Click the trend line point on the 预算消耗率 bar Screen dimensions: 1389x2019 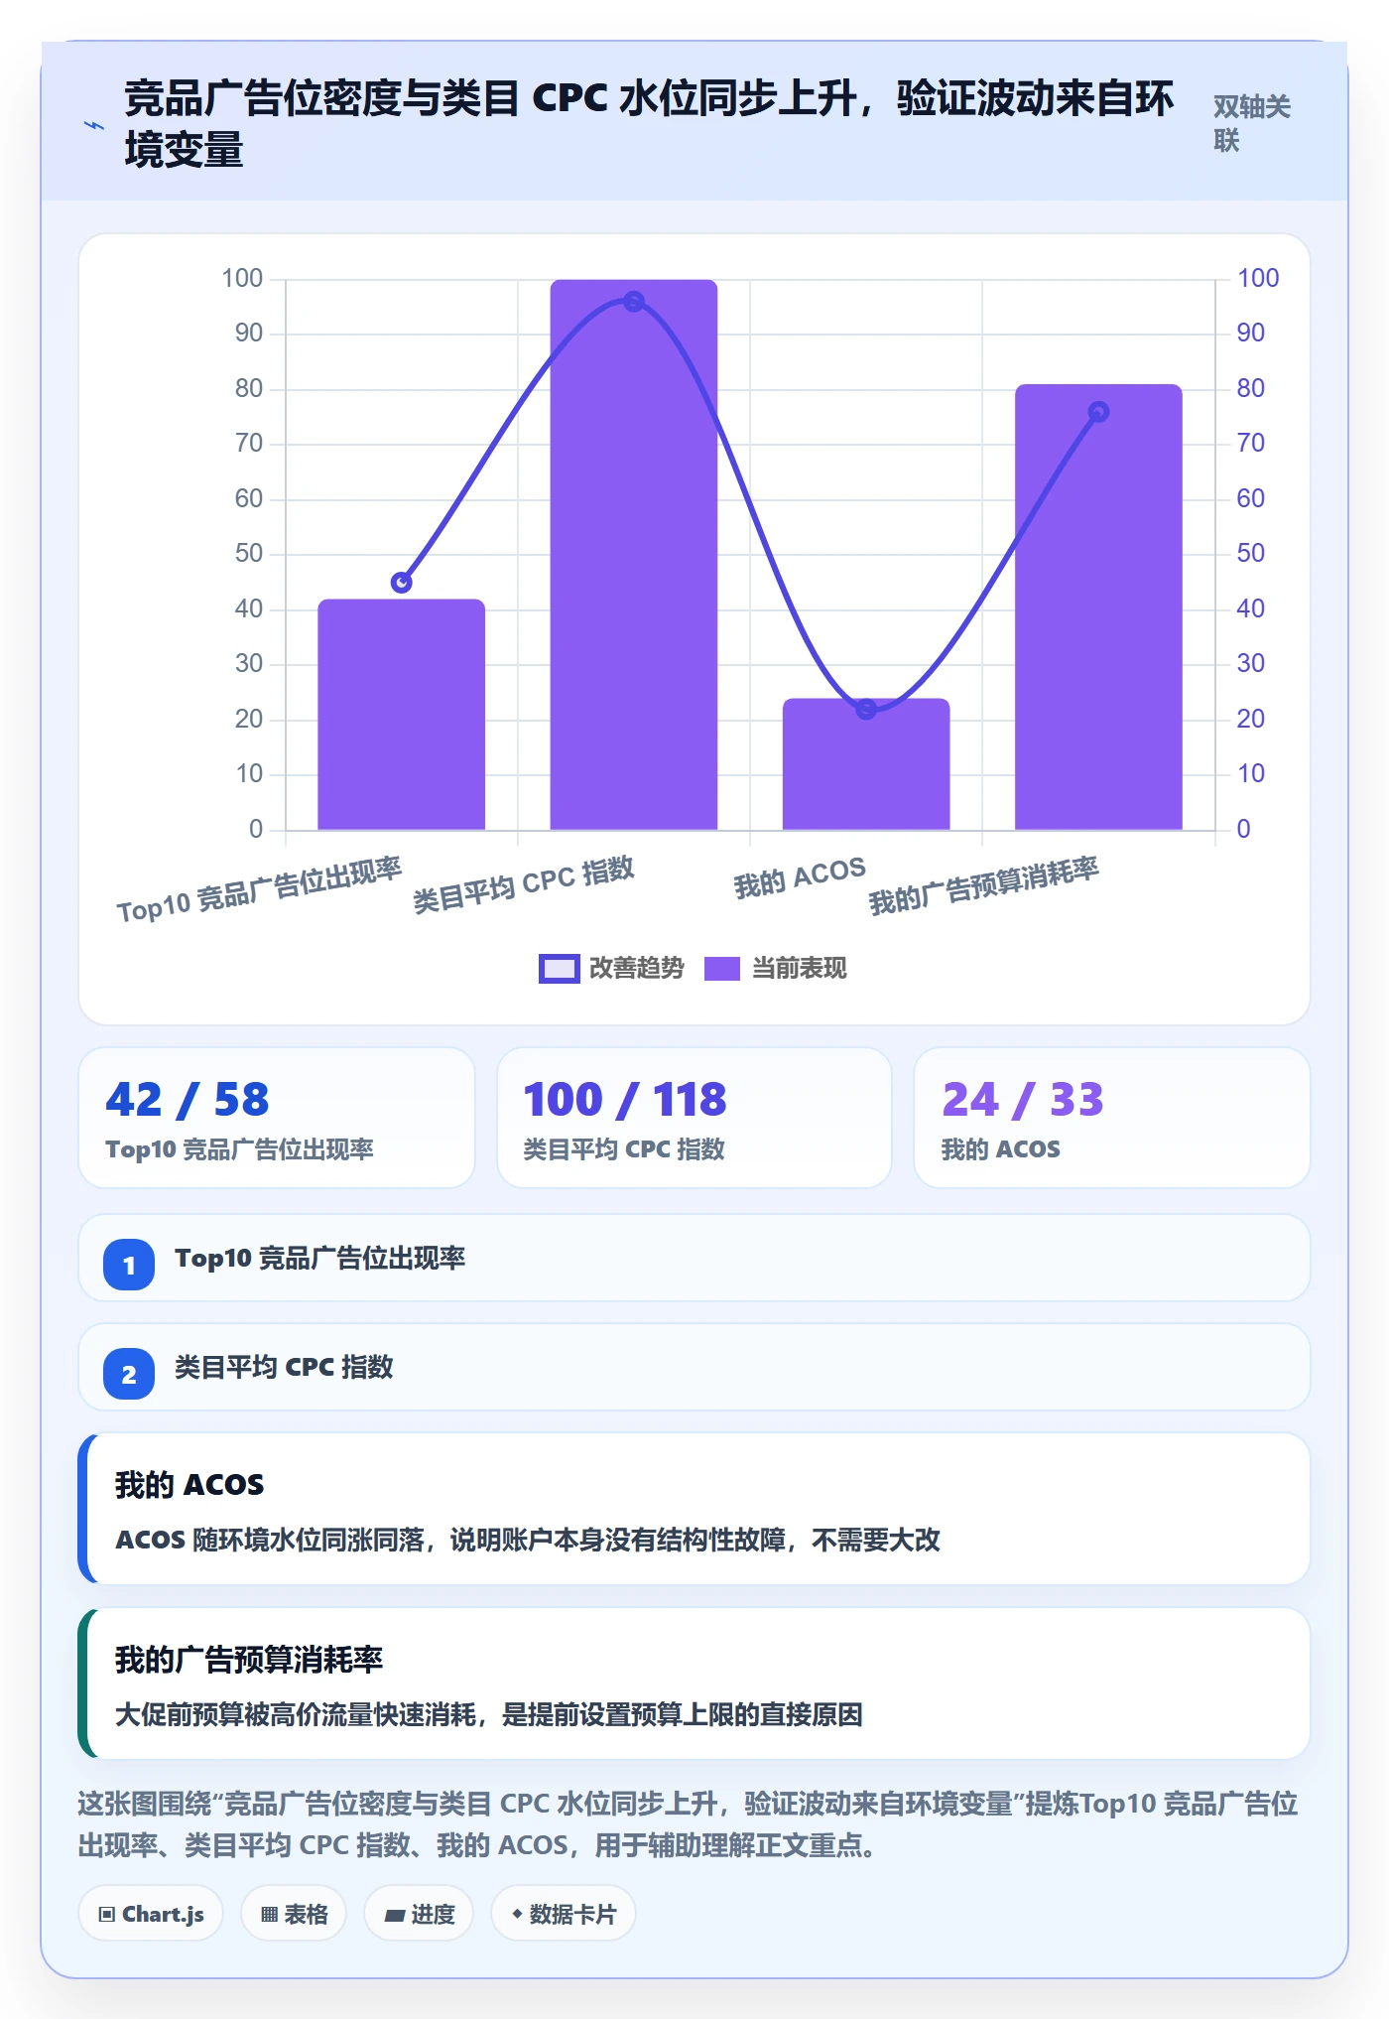click(1098, 412)
